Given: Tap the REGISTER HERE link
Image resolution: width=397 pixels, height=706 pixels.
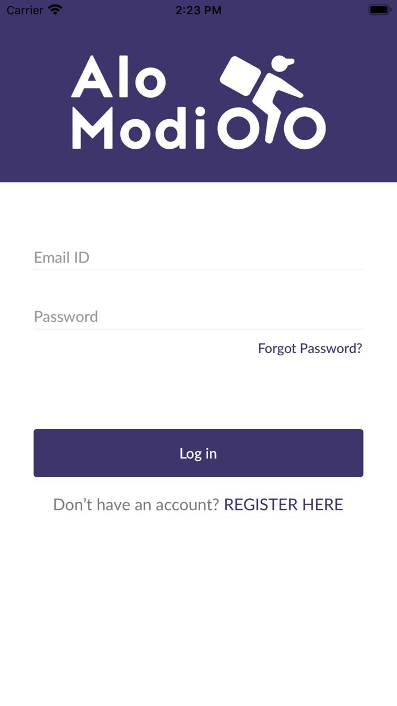Looking at the screenshot, I should tap(284, 505).
